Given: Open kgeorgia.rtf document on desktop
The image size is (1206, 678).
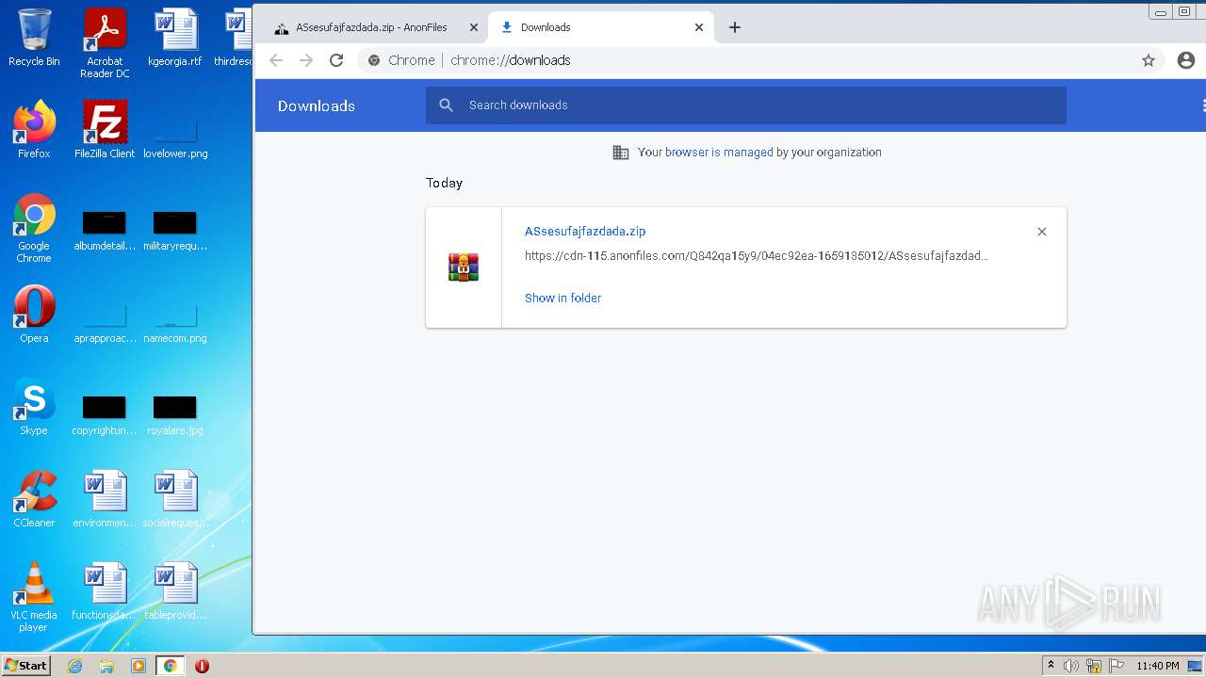Looking at the screenshot, I should [175, 38].
